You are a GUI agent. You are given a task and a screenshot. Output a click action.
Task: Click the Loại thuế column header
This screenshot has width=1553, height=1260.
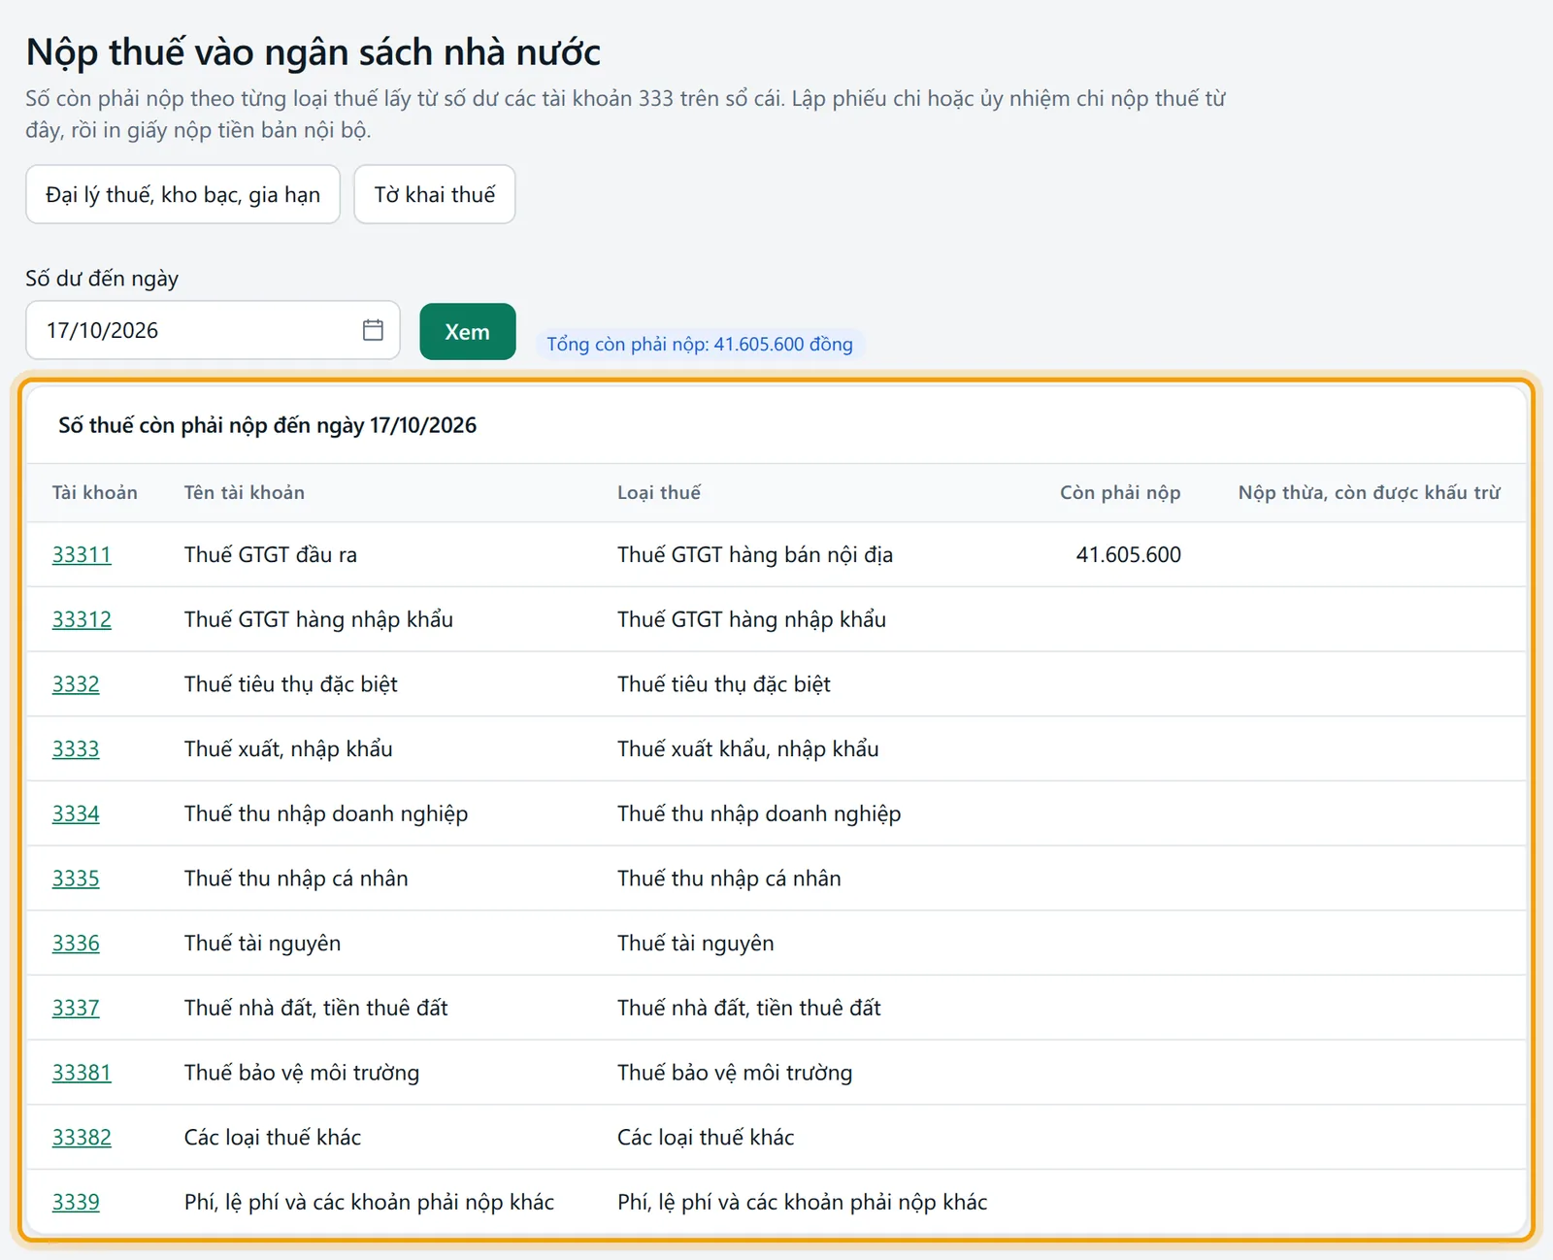click(x=659, y=492)
